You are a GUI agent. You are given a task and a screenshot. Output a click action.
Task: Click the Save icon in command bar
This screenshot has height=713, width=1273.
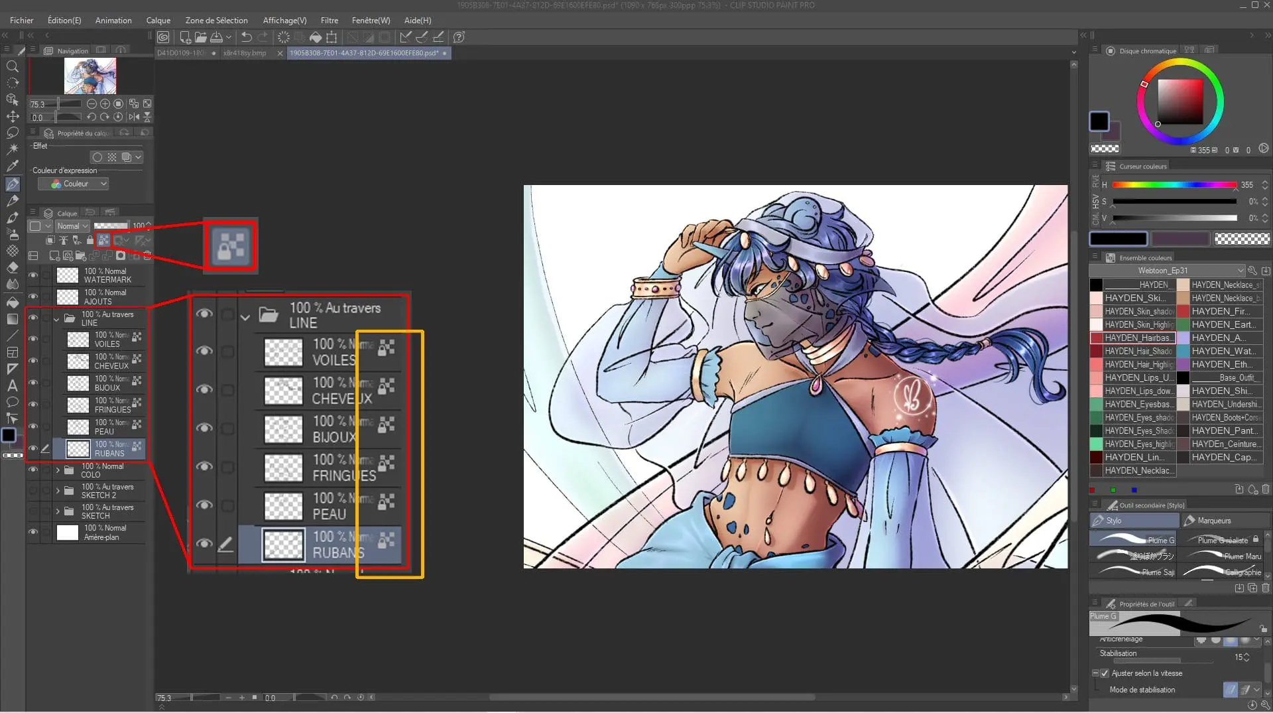(x=216, y=37)
